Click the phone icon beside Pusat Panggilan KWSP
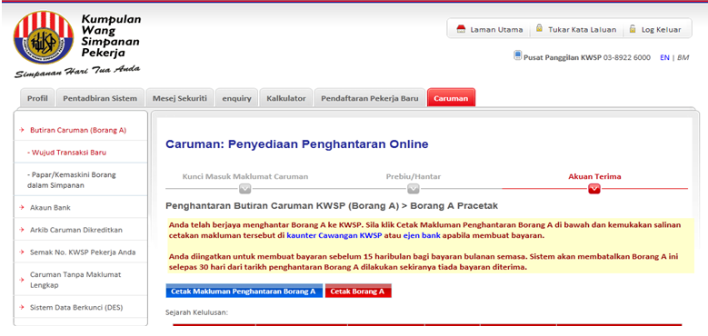Screen dimensions: 708x336 click(517, 56)
